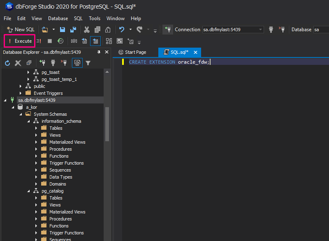This screenshot has height=241, width=329.
Task: Open file icon in toolbar
Action: point(45,30)
